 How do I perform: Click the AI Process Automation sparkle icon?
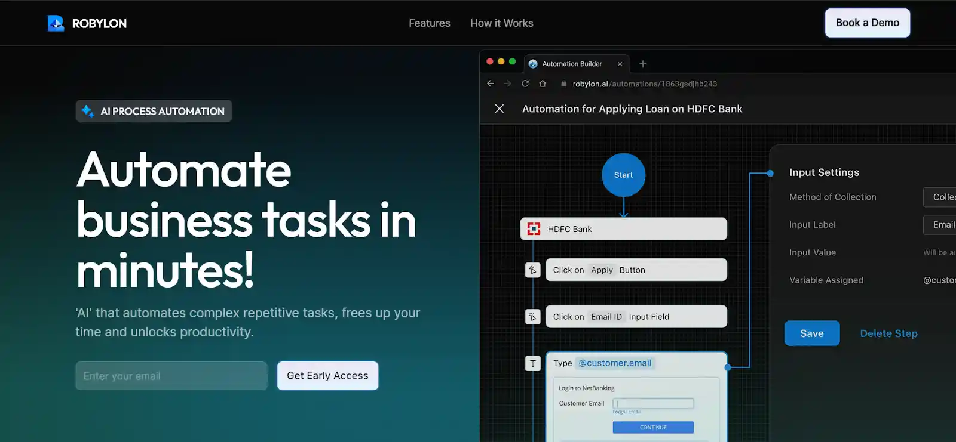(x=88, y=111)
